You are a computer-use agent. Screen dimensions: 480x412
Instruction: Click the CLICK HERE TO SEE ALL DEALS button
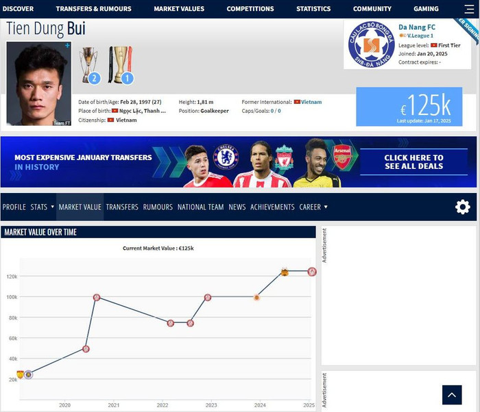pos(414,162)
